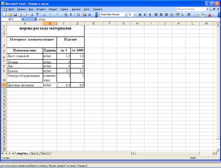Viewport: 221px width, 168px height.
Task: Fill the cell with the paint bucket color
Action: tap(202, 15)
